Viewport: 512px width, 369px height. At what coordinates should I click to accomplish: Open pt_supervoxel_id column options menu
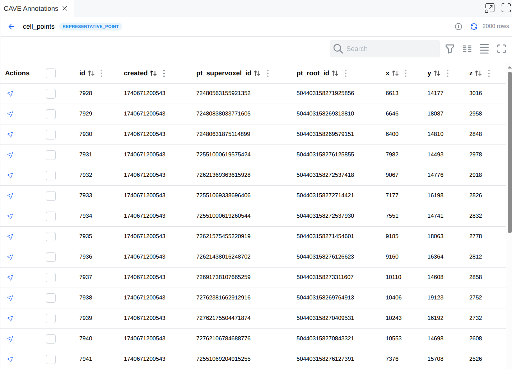pyautogui.click(x=268, y=73)
